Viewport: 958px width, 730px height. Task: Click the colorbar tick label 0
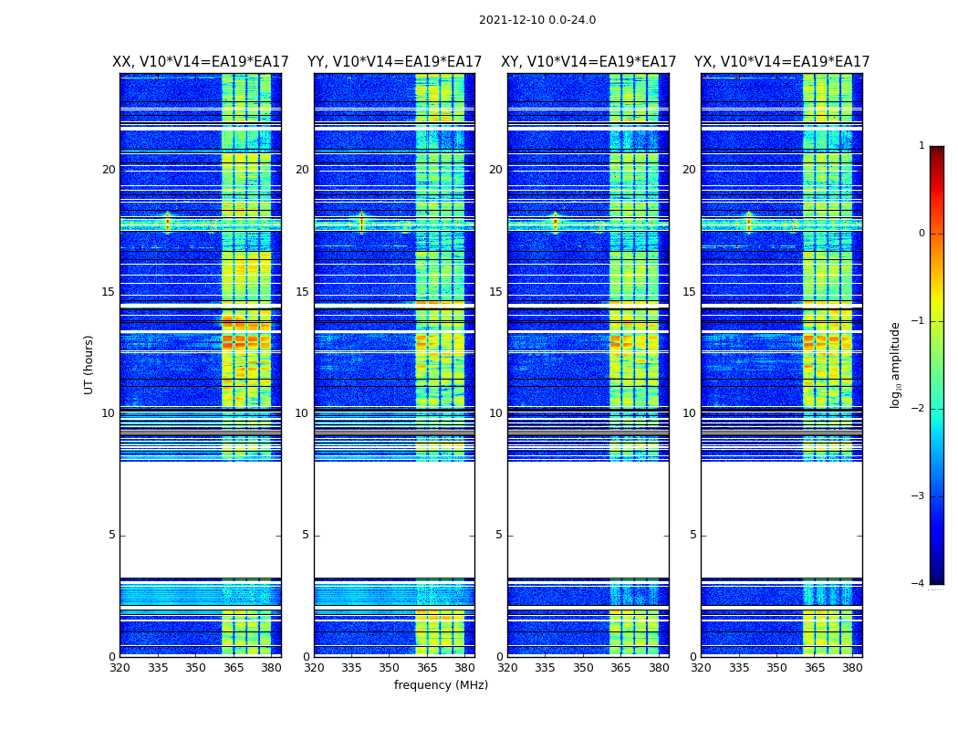pyautogui.click(x=922, y=234)
